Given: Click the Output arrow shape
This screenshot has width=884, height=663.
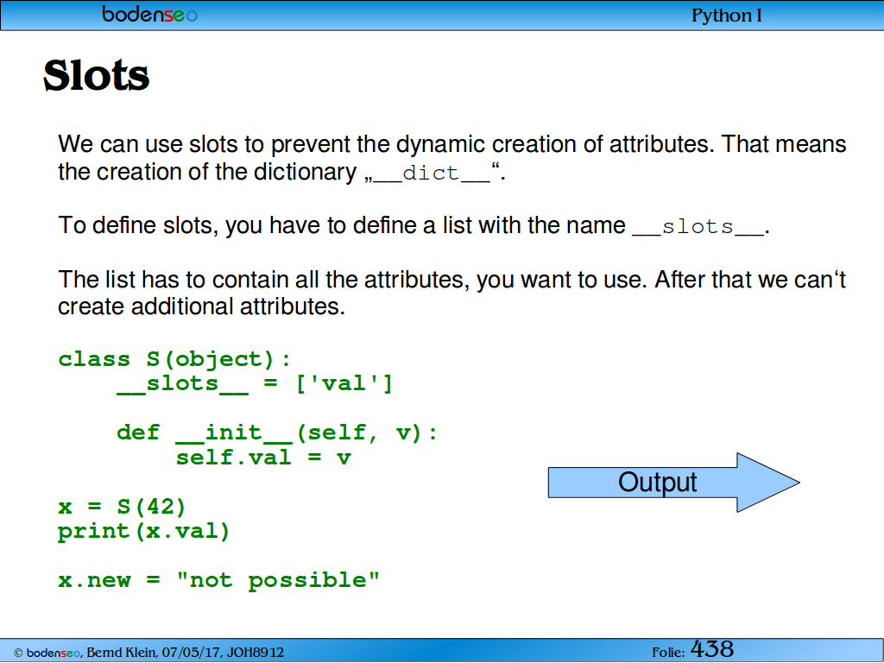Looking at the screenshot, I should [673, 483].
